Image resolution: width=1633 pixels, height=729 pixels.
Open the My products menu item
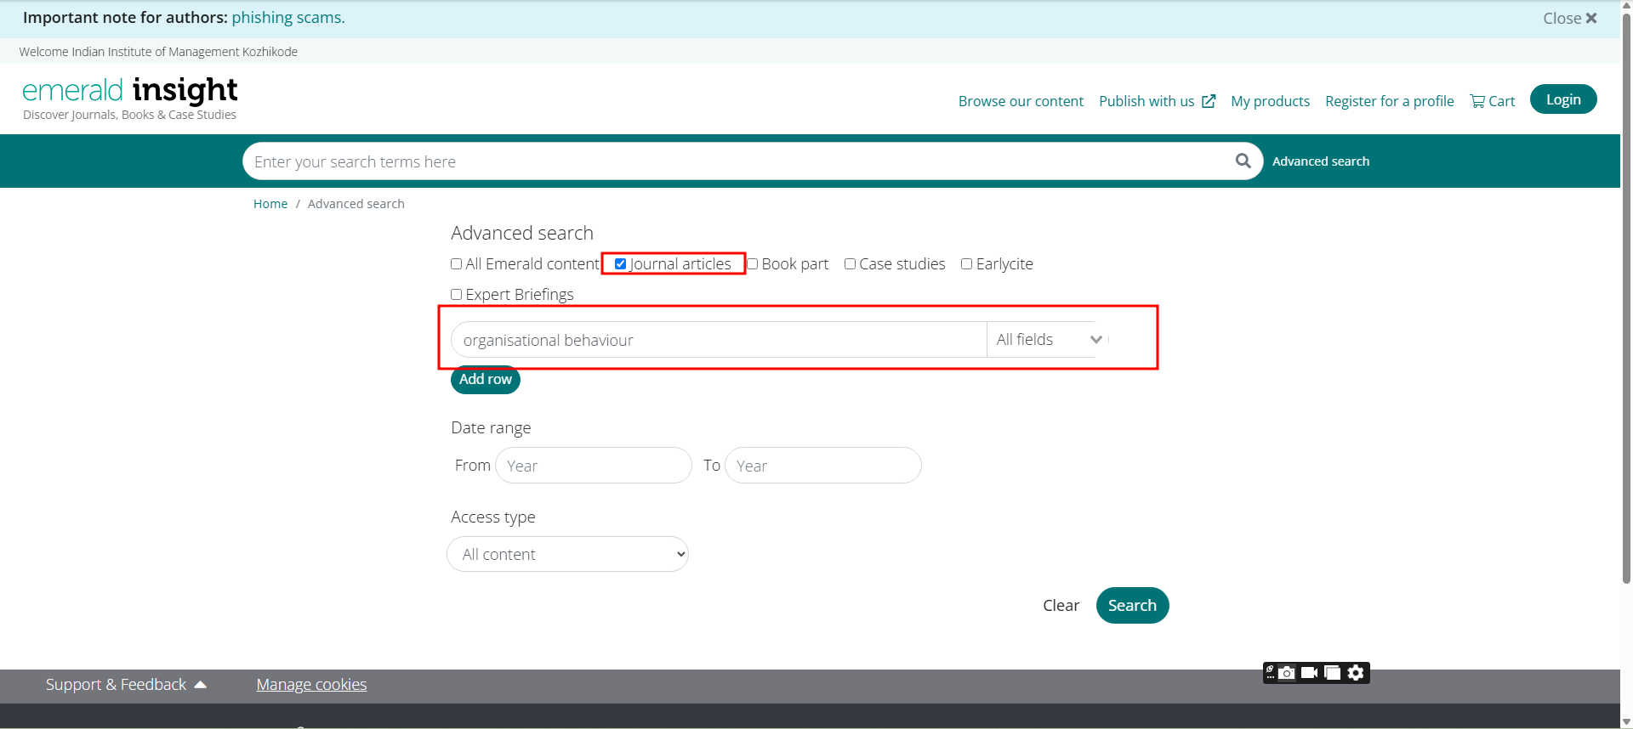[x=1270, y=101]
